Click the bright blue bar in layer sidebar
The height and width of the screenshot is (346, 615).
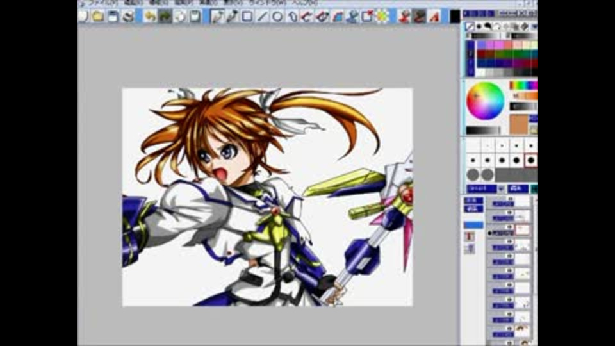(x=473, y=225)
